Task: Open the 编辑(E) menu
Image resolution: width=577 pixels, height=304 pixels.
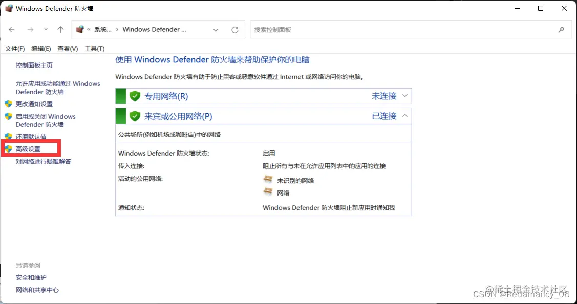Action: 41,49
